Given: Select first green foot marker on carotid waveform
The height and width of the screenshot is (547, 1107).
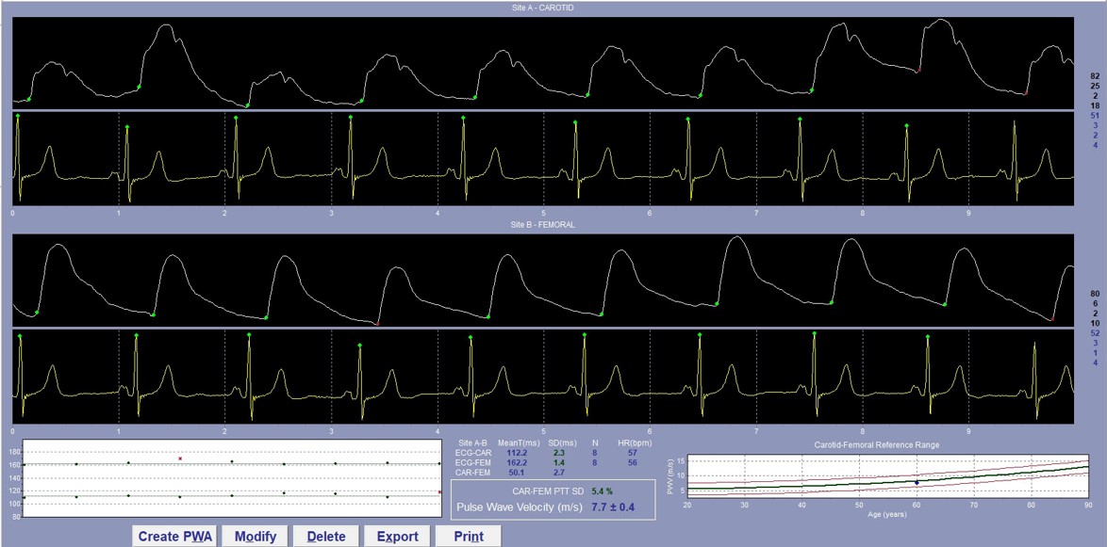Looking at the screenshot, I should click(x=28, y=99).
